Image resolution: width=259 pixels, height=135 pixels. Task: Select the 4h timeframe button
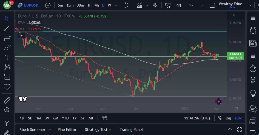tap(96, 5)
